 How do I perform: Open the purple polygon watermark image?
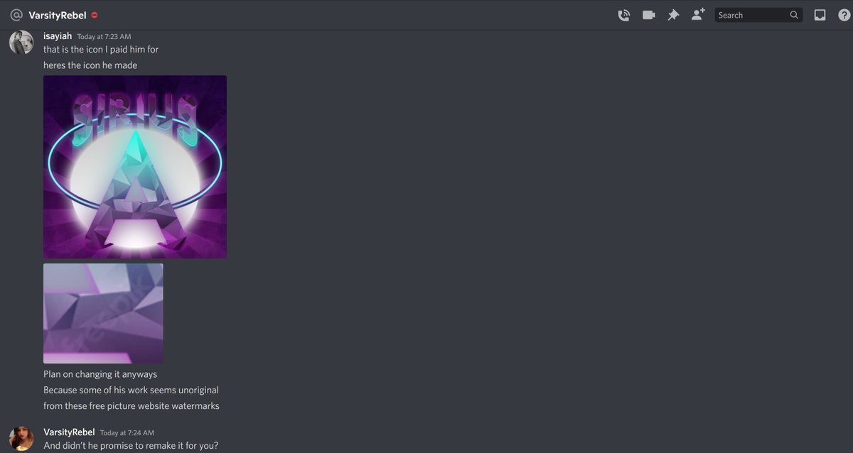click(103, 313)
